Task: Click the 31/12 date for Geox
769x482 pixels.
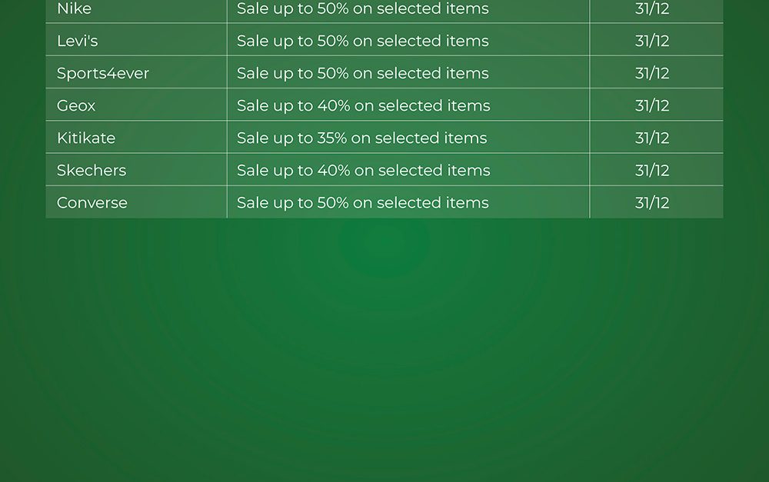Action: (x=652, y=105)
